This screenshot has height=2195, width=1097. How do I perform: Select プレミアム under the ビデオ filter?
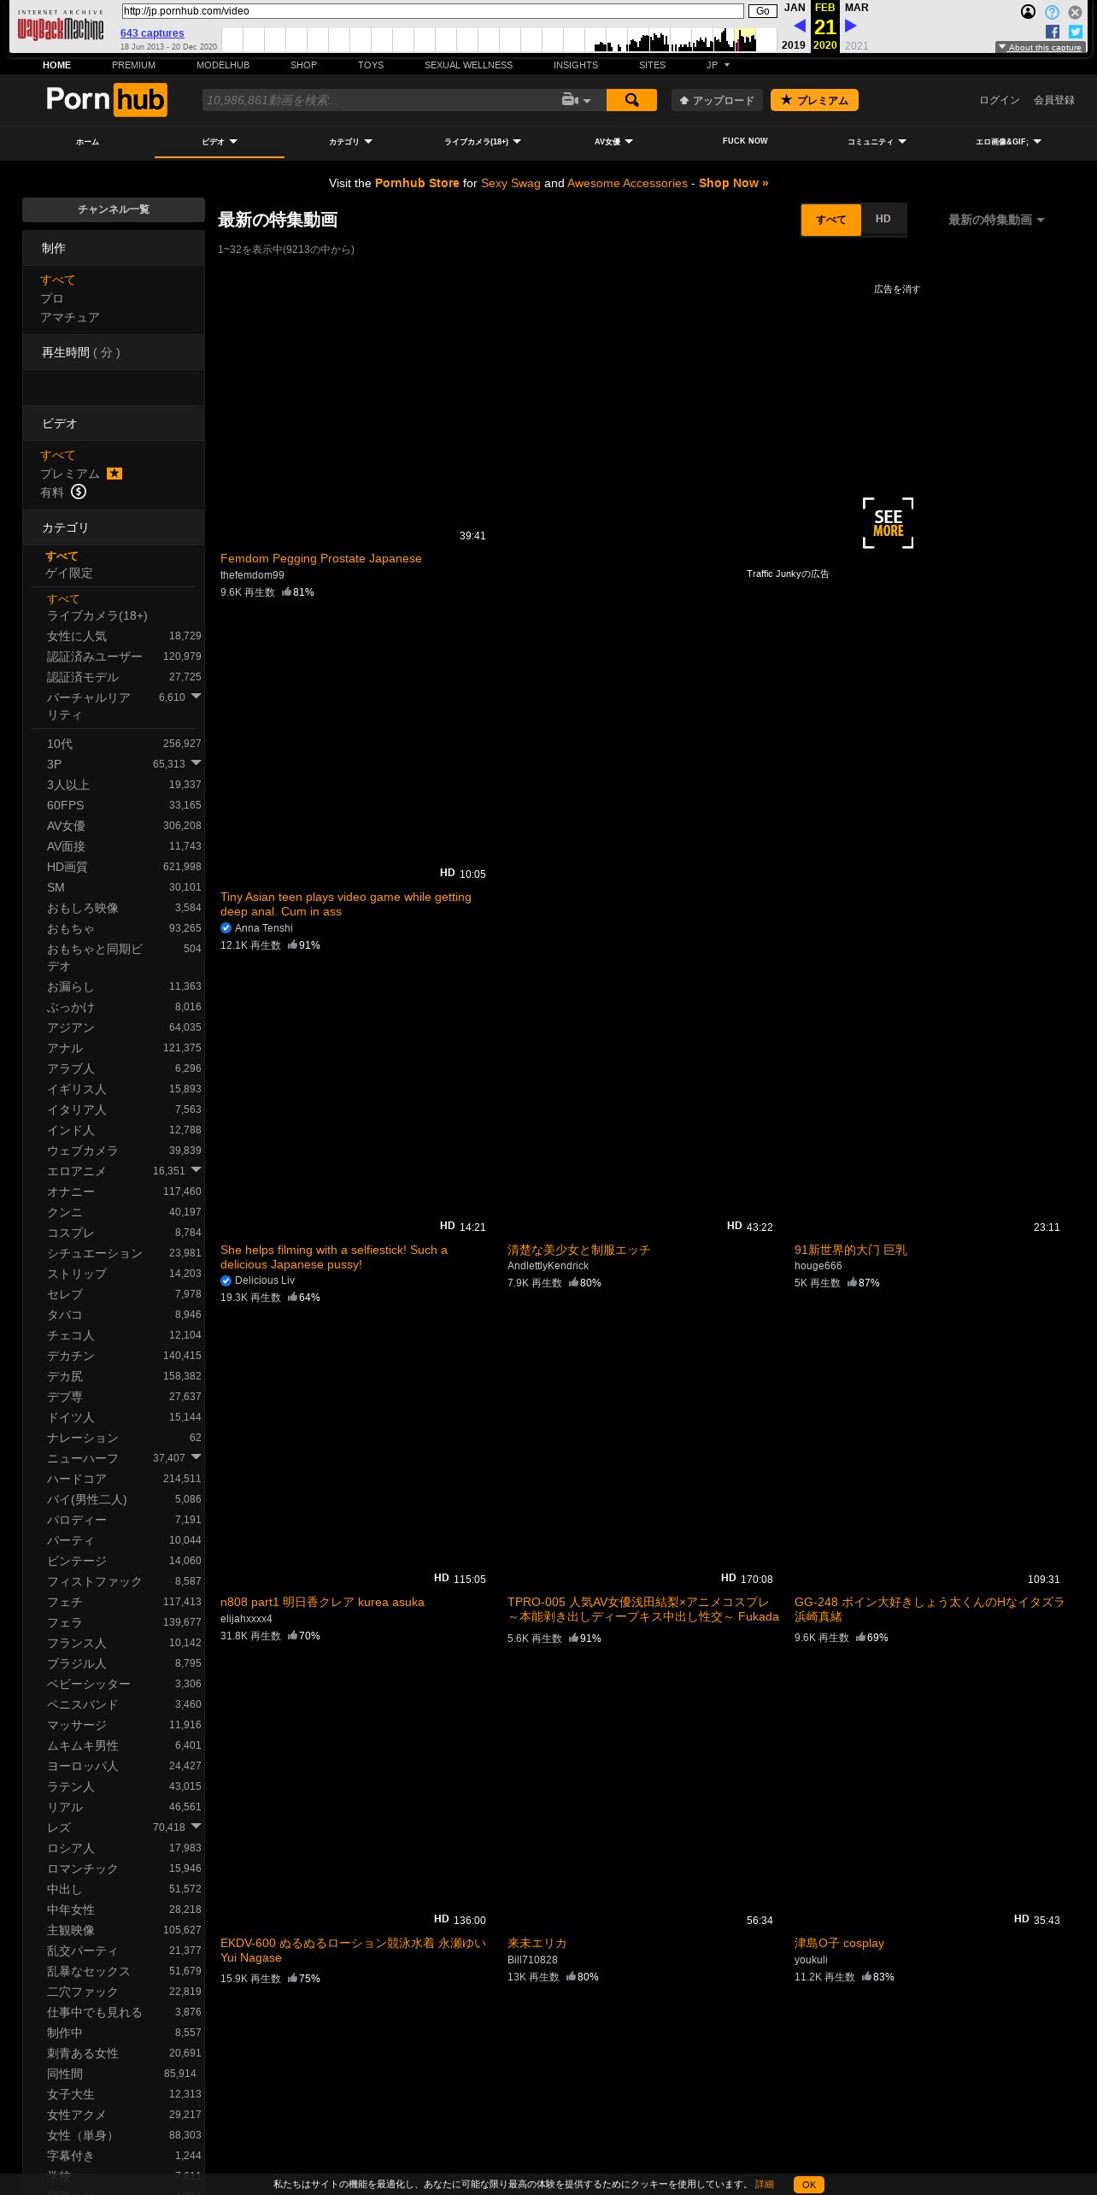coord(70,474)
